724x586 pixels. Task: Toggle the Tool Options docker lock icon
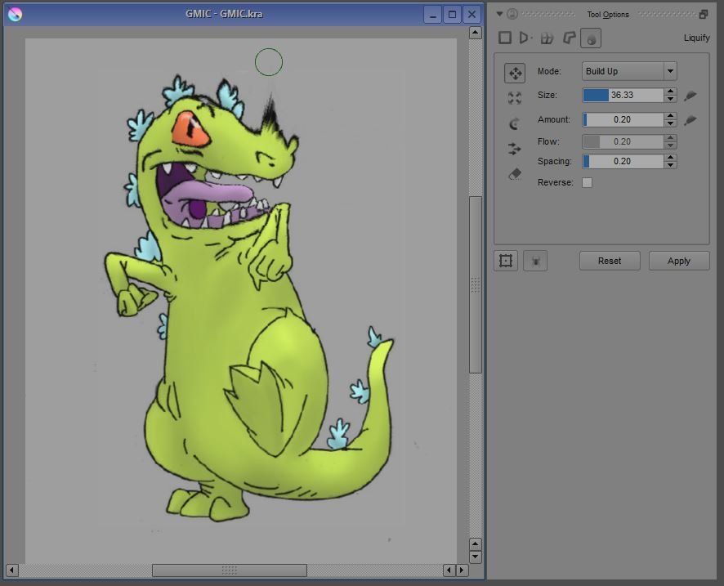point(512,14)
